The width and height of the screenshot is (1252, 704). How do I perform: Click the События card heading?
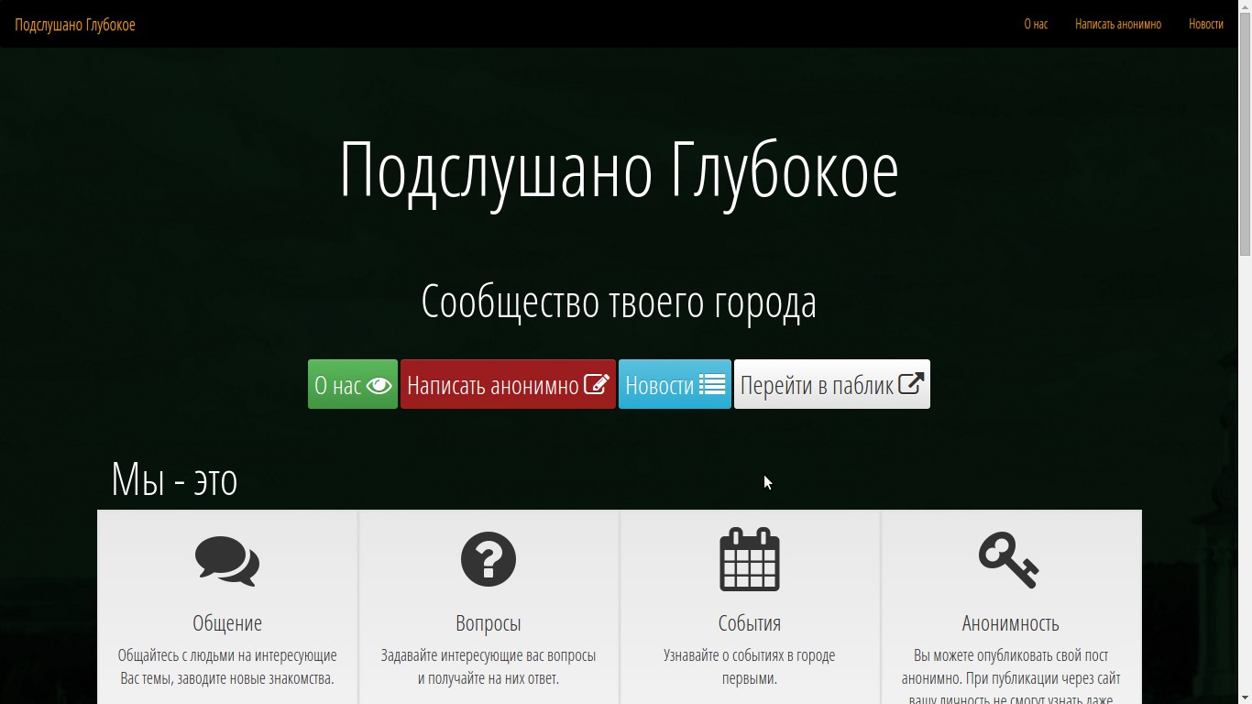coord(750,623)
